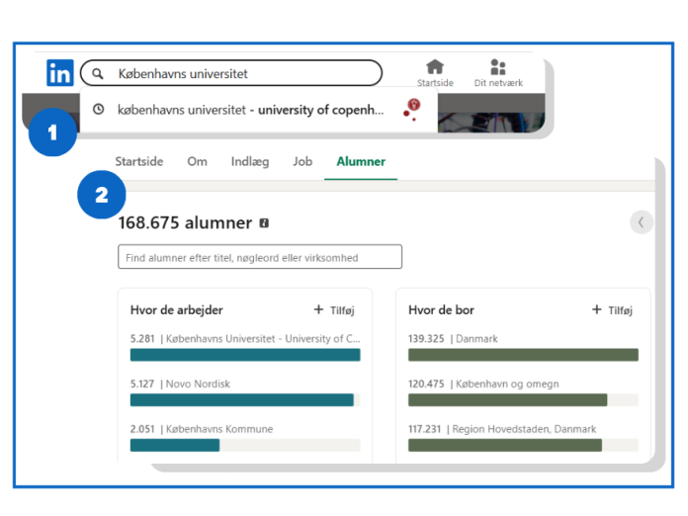Click the 168.675 alumner heading
The height and width of the screenshot is (516, 688).
[185, 222]
